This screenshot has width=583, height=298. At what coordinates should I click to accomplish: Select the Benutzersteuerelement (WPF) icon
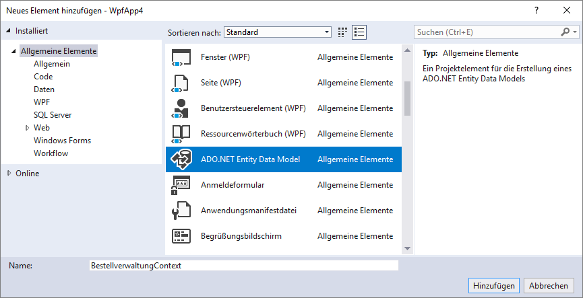point(182,108)
